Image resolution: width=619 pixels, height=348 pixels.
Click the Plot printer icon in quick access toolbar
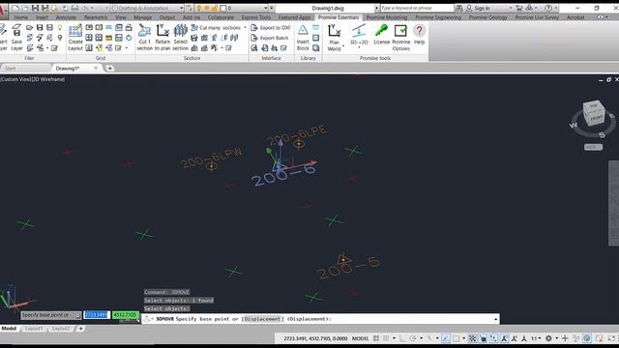(x=74, y=8)
